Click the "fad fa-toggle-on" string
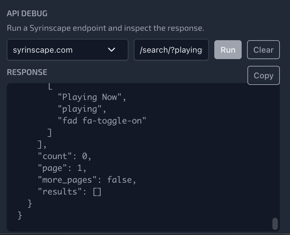 102,121
